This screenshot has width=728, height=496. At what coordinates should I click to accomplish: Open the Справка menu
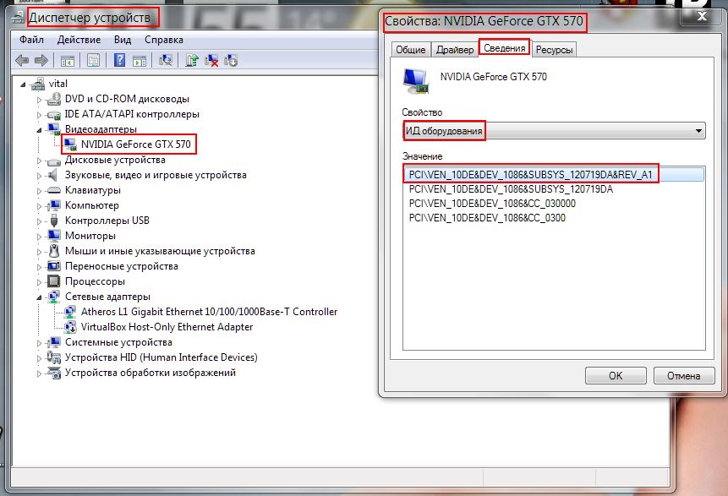click(x=163, y=40)
